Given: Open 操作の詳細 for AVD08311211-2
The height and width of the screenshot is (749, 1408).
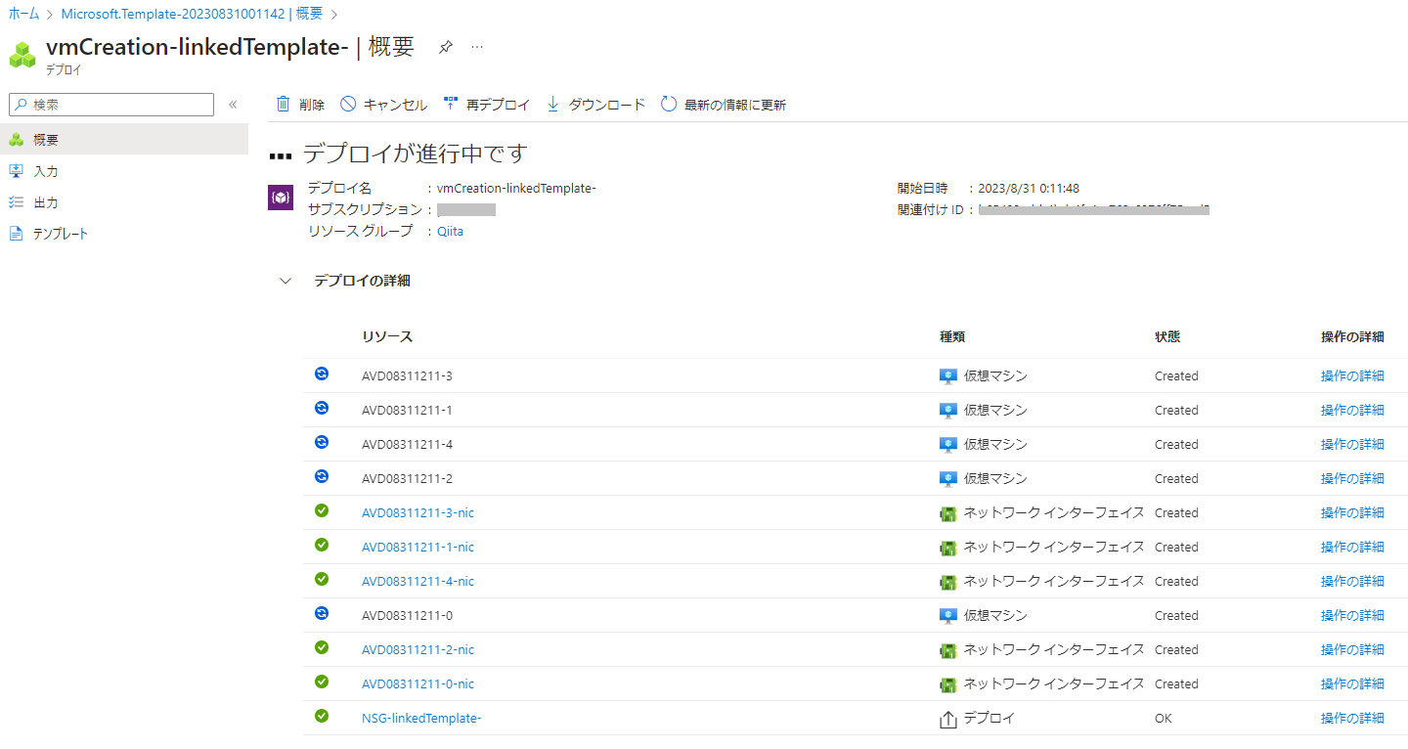Looking at the screenshot, I should [x=1352, y=478].
